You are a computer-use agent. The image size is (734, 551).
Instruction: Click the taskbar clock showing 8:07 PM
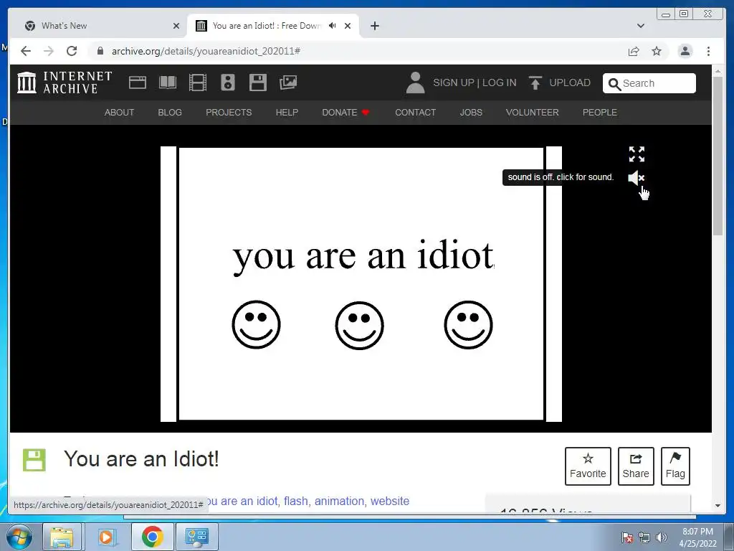coord(697,537)
